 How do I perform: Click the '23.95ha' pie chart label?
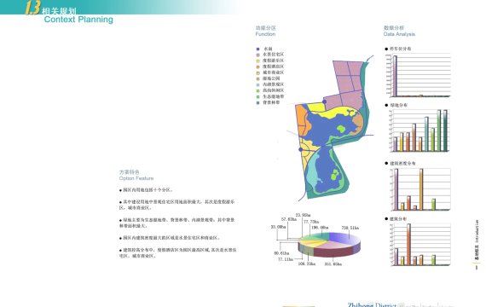pyautogui.click(x=304, y=215)
